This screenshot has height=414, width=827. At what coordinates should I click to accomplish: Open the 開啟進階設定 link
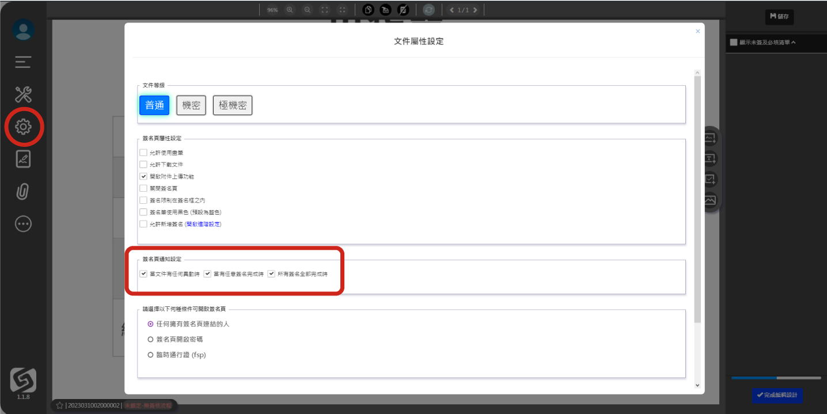(203, 224)
